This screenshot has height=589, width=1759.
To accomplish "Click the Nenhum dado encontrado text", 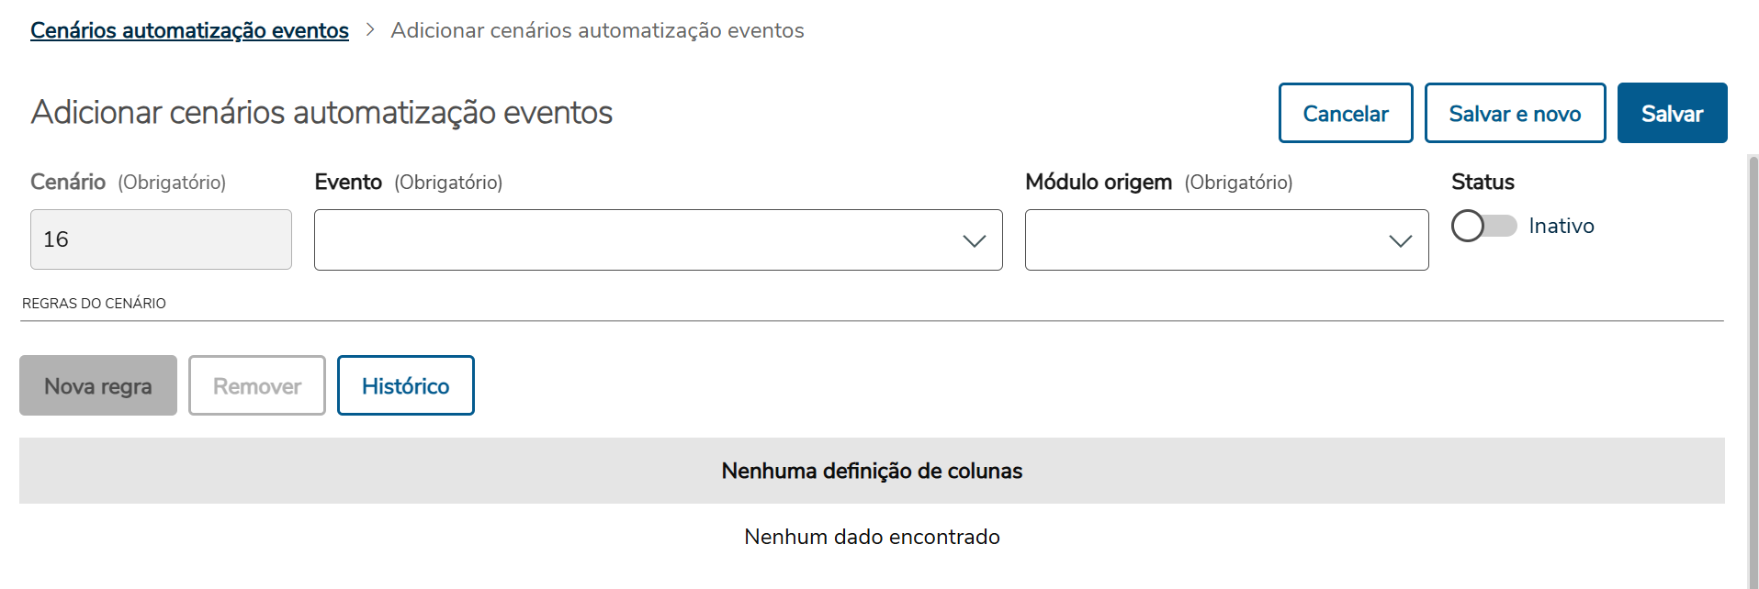I will pos(871,536).
